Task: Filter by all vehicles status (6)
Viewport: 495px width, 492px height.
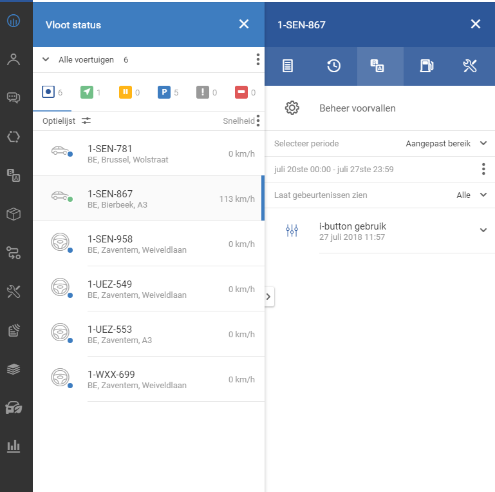Action: coord(52,92)
